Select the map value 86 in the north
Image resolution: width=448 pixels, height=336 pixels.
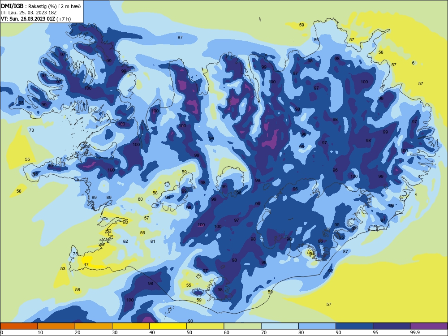(x=316, y=40)
